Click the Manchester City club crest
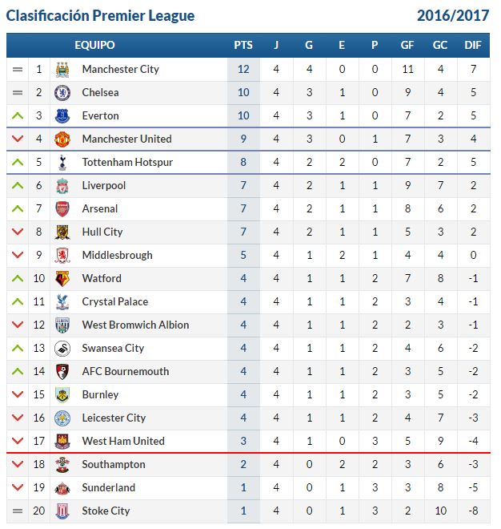The image size is (501, 529). coord(62,70)
